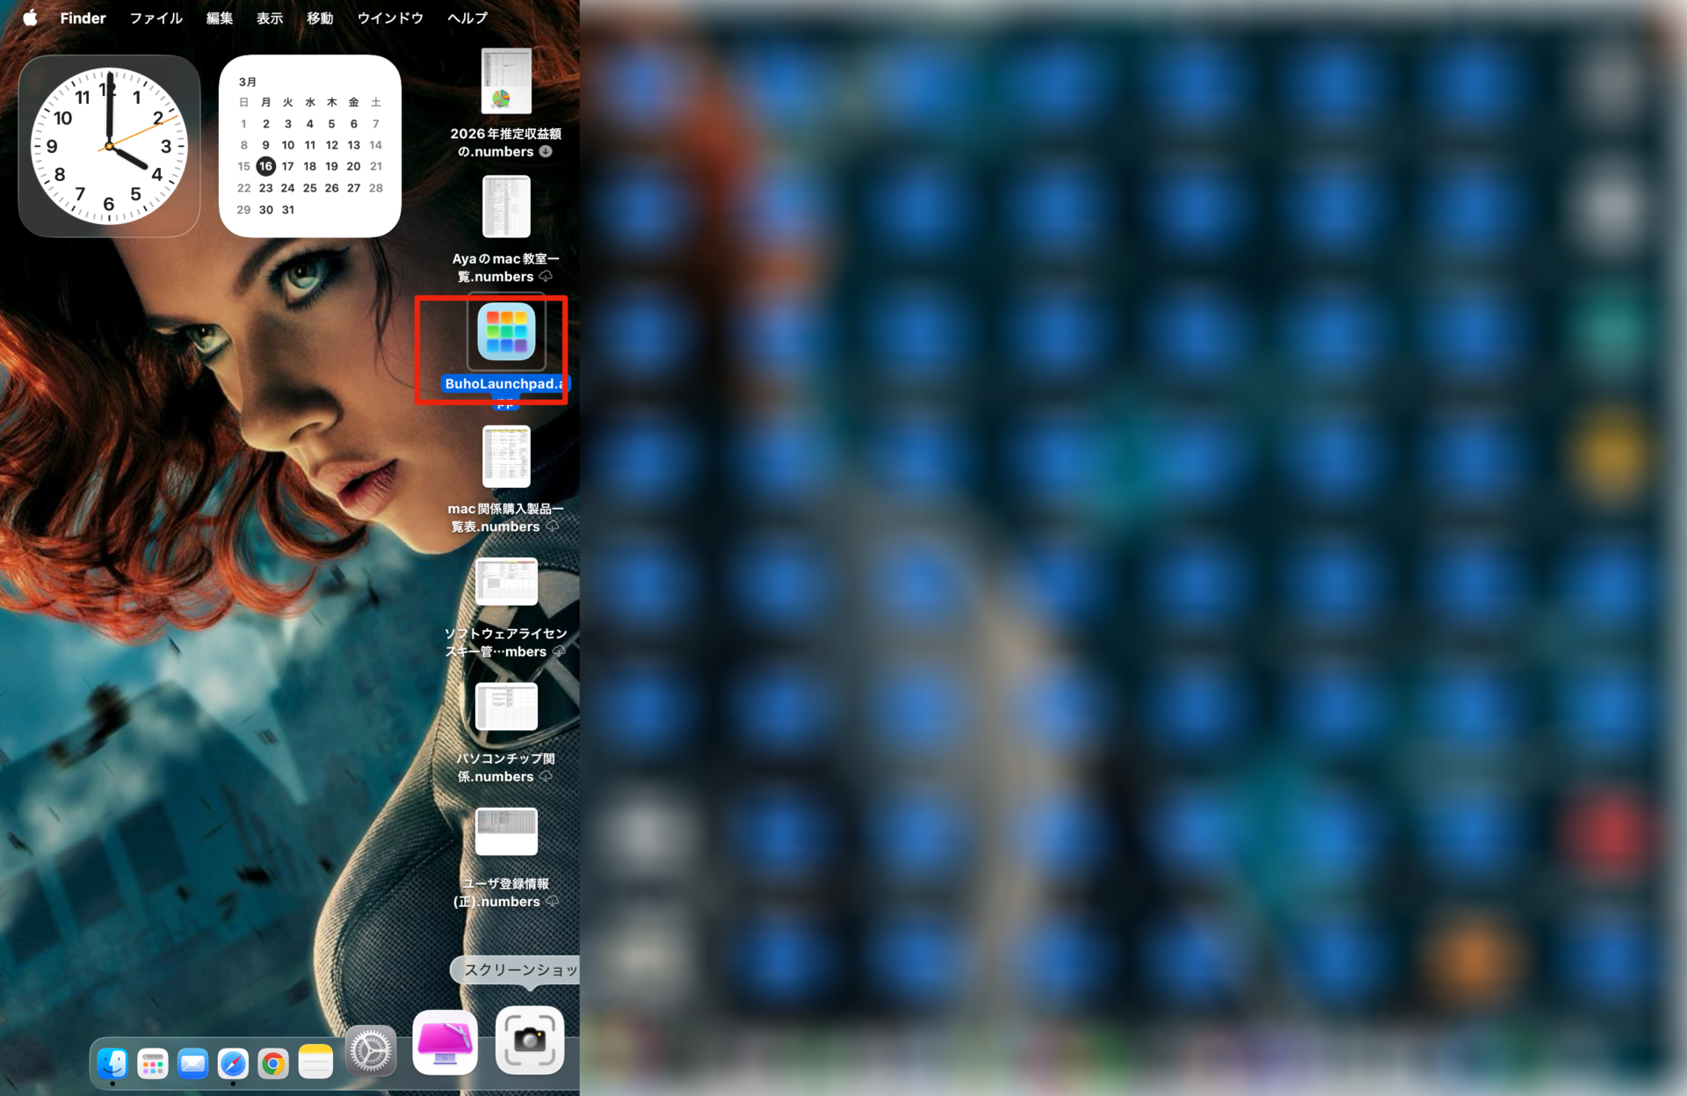Click the analog clock widget
Screen dimensions: 1687x1096
109,146
